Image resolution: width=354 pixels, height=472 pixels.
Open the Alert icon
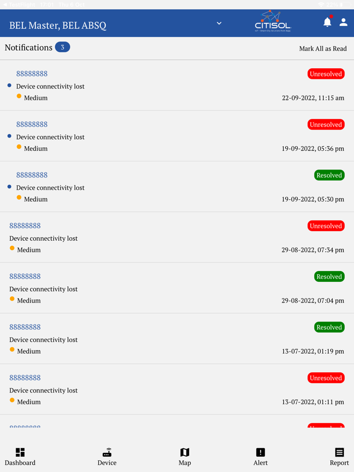260,452
